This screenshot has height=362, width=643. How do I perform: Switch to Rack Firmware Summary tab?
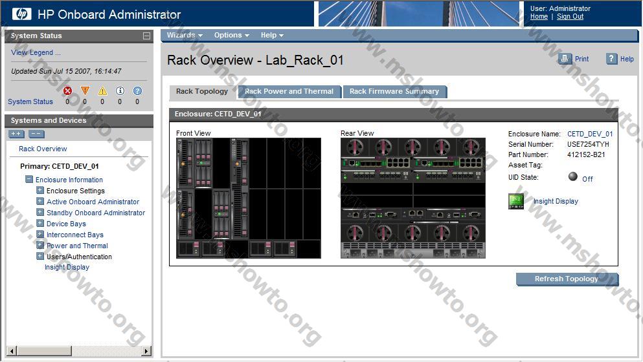pyautogui.click(x=394, y=92)
